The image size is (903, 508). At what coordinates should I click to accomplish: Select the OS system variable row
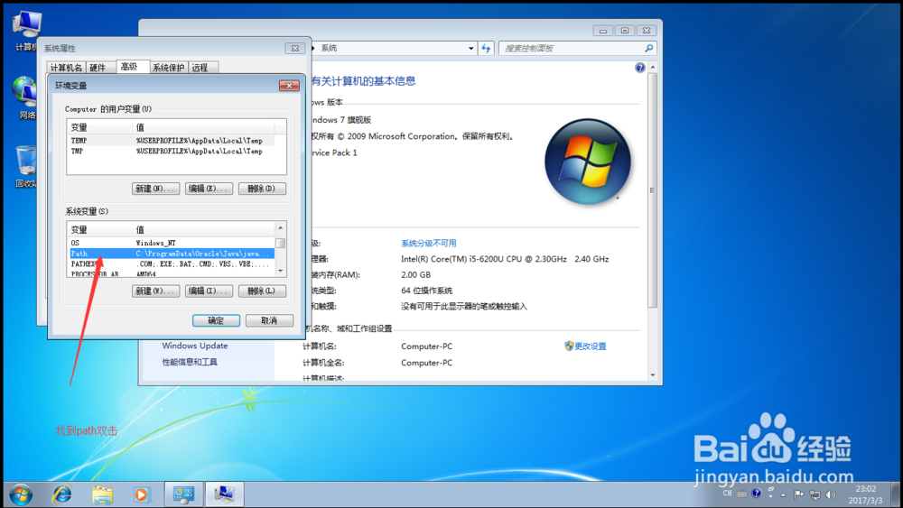[x=171, y=243]
